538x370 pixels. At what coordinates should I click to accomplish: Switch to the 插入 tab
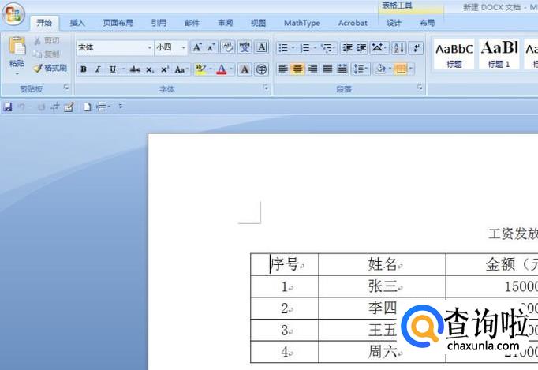pos(77,23)
